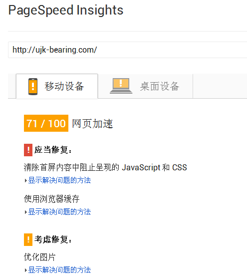Screen dimensions: 247x279
Task: Click the laptop warning icon
Action: tap(121, 86)
